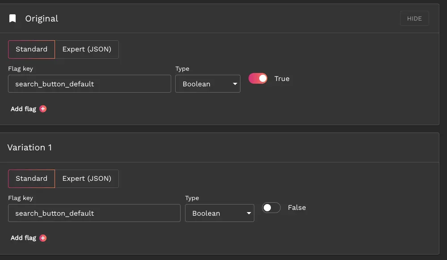Screen dimensions: 447x260
Task: Click the plus icon in Variation 1 section
Action: coord(43,238)
